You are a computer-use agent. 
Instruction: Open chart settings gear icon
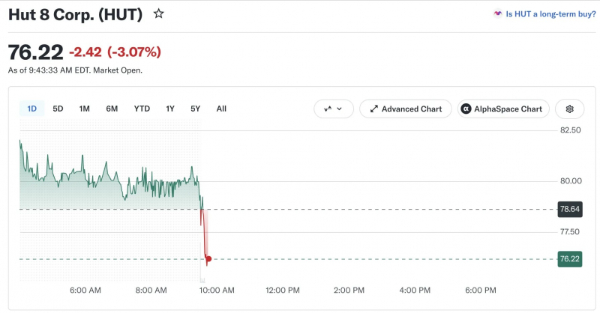pos(569,109)
